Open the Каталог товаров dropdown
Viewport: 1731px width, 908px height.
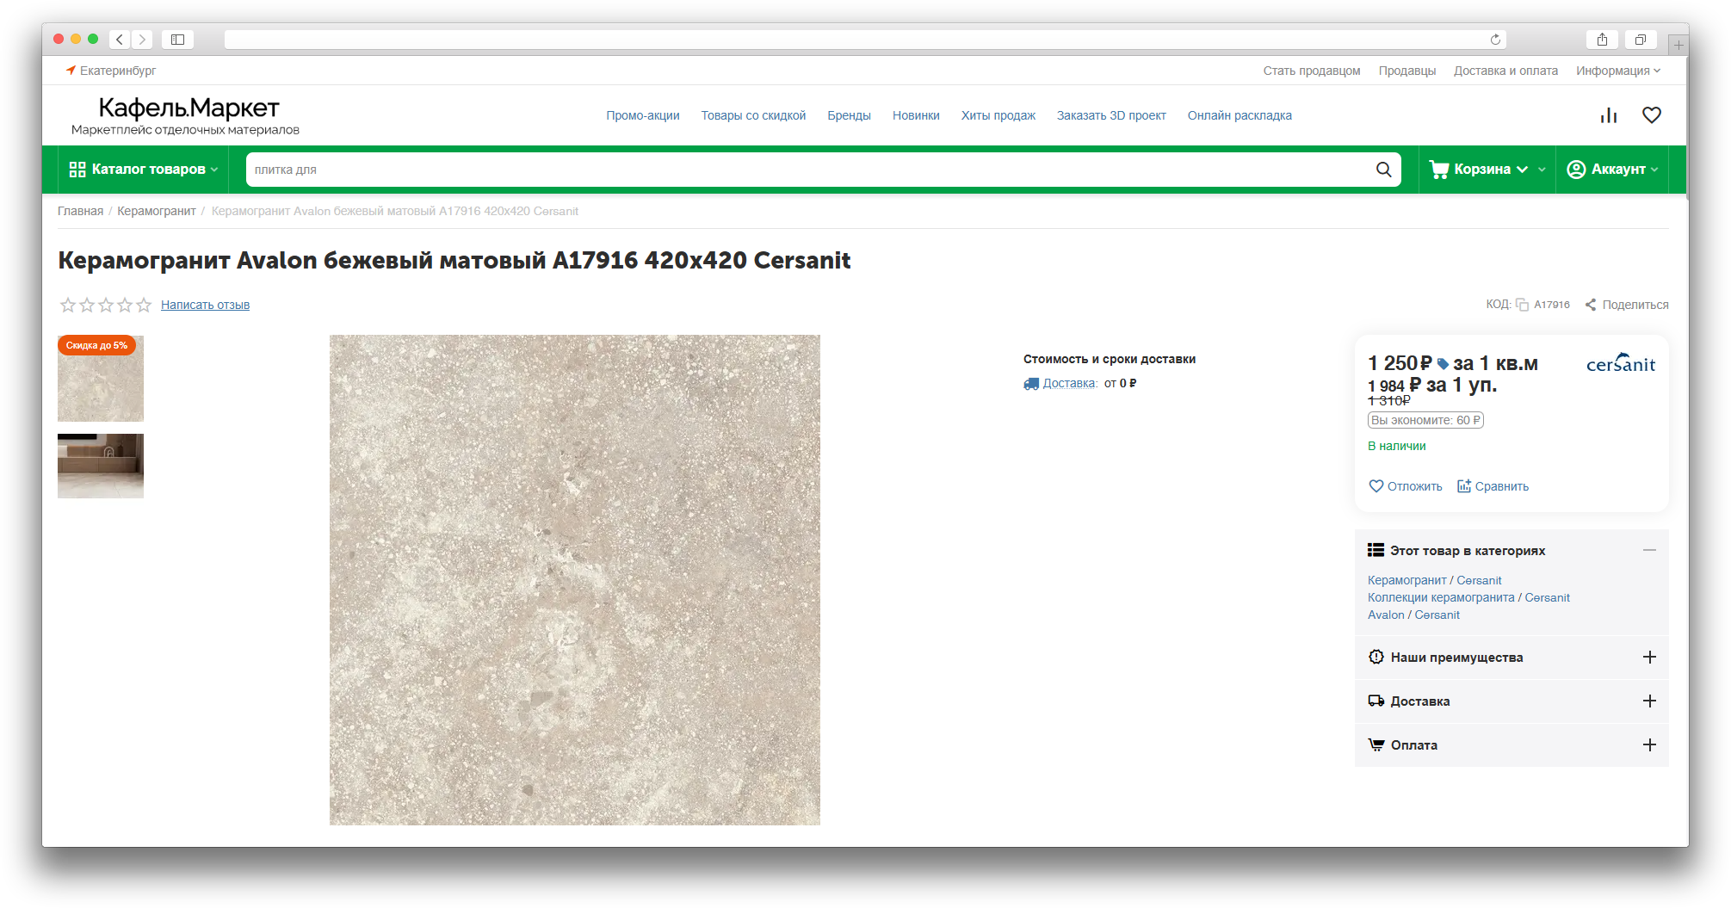tap(143, 170)
